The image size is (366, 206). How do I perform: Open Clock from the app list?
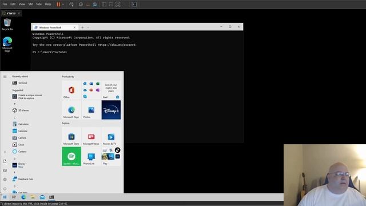point(18,145)
